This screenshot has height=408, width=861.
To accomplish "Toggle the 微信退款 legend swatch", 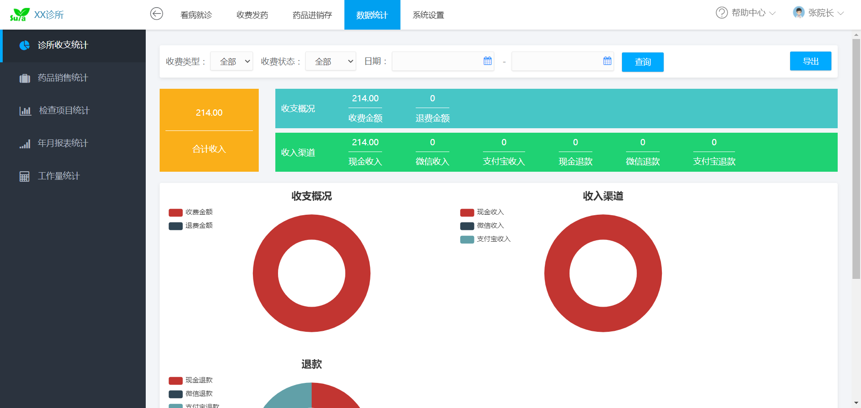I will 175,394.
